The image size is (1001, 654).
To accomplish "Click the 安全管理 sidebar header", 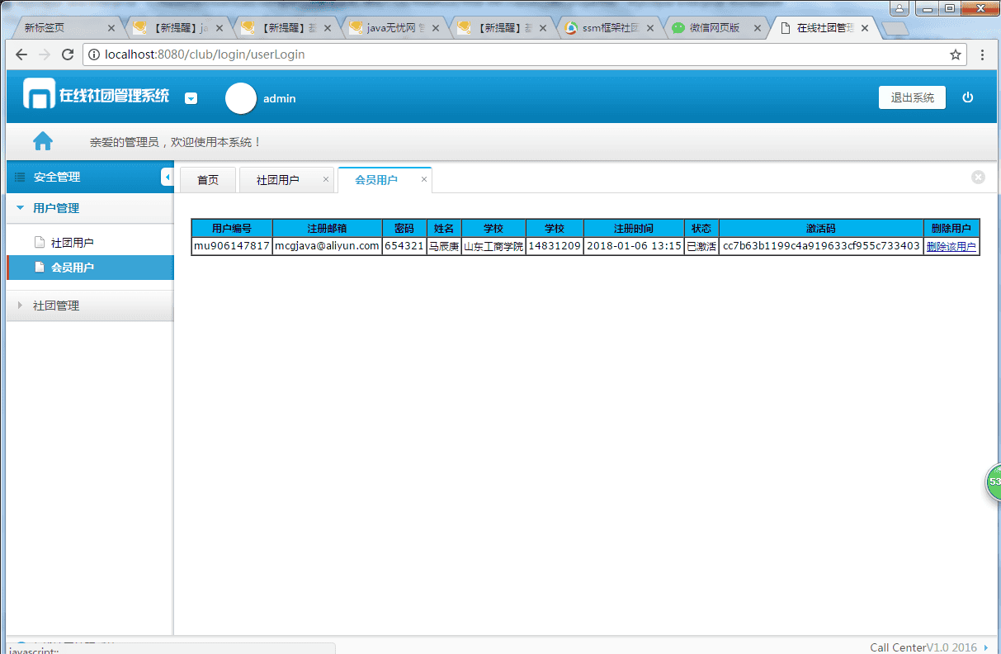I will pyautogui.click(x=90, y=177).
